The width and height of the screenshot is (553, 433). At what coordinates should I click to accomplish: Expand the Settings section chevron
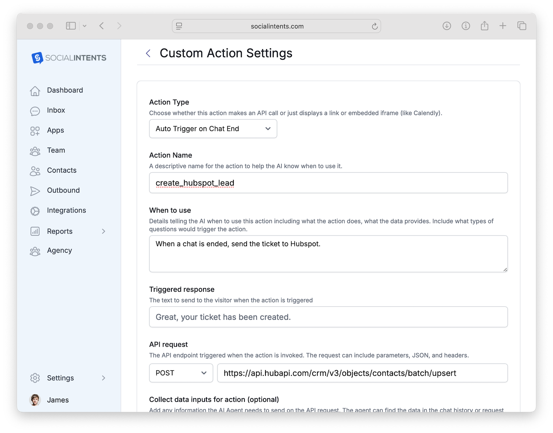pyautogui.click(x=104, y=378)
